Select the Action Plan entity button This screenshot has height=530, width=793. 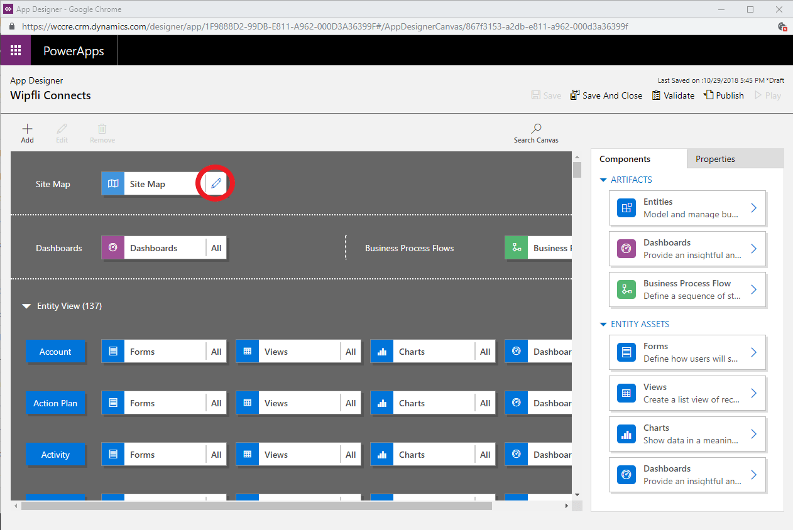(x=55, y=403)
